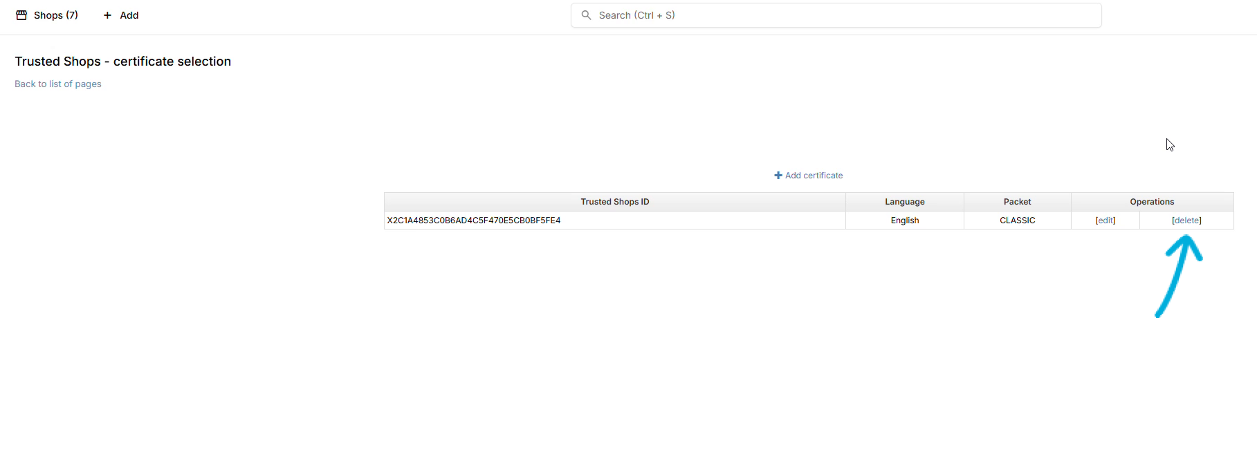Viewport: 1257px width, 450px height.
Task: Open the Shops (7) menu
Action: pos(47,15)
